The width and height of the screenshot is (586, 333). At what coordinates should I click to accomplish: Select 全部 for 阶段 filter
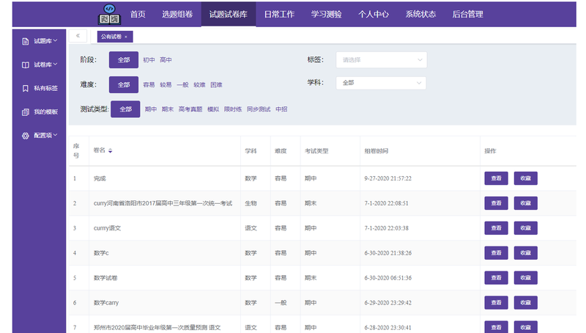click(x=124, y=60)
